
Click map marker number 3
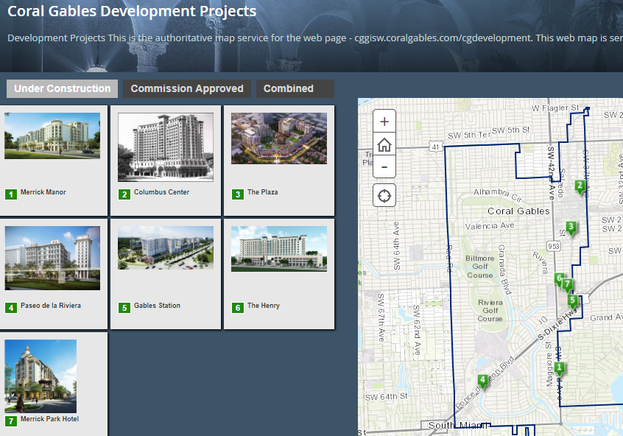coord(571,227)
